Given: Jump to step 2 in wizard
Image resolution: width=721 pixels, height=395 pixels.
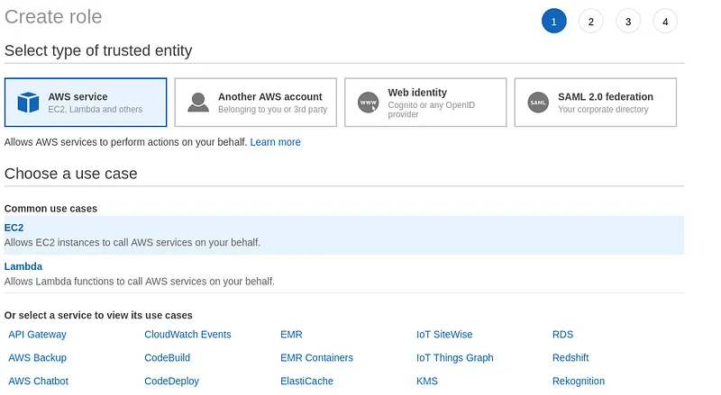Looking at the screenshot, I should [591, 21].
